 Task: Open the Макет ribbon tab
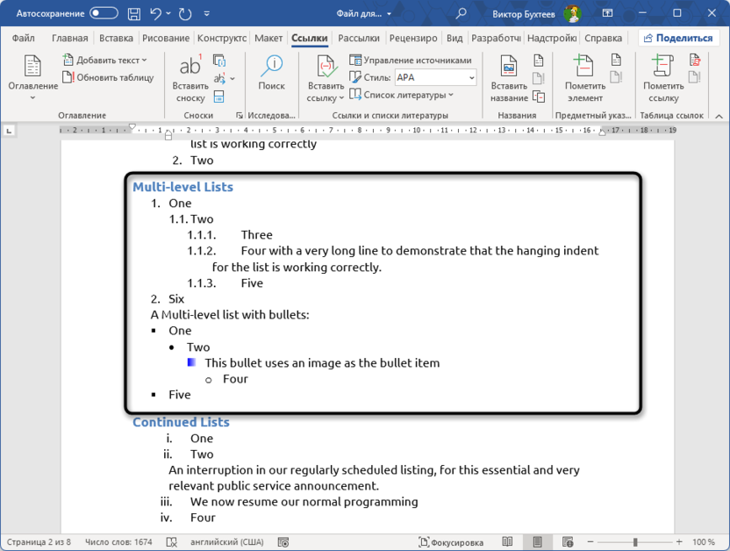(268, 38)
